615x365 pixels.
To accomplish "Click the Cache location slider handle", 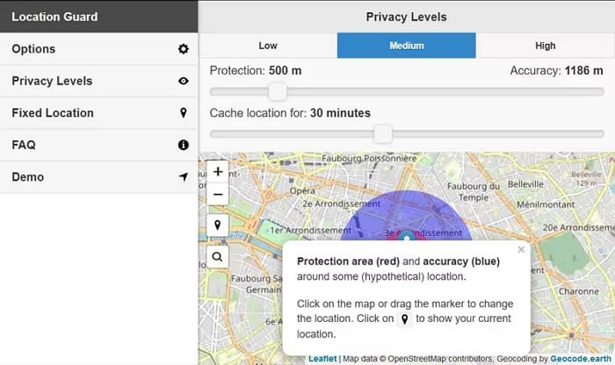I will (x=383, y=134).
